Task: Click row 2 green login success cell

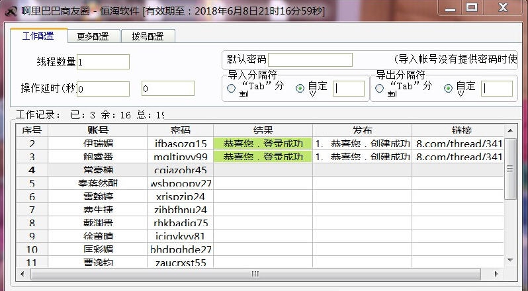Action: 263,144
